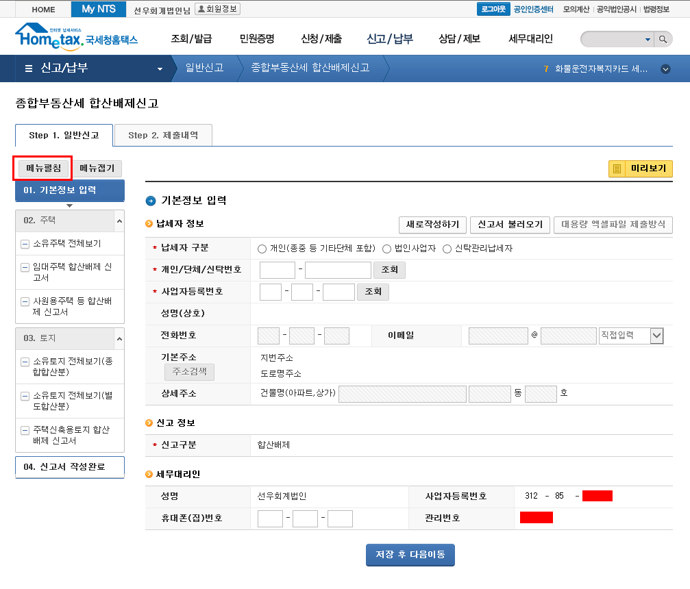Switch to Step 2. 제출내역 tab
Viewport: 690px width, 589px height.
click(163, 135)
